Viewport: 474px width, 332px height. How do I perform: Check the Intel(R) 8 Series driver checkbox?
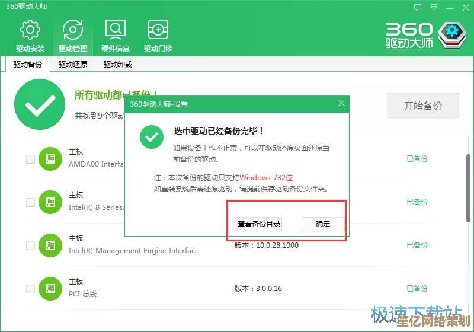pyautogui.click(x=30, y=202)
